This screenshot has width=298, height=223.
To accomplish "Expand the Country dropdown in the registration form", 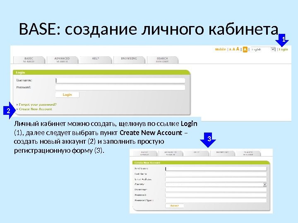I will click(216, 185).
